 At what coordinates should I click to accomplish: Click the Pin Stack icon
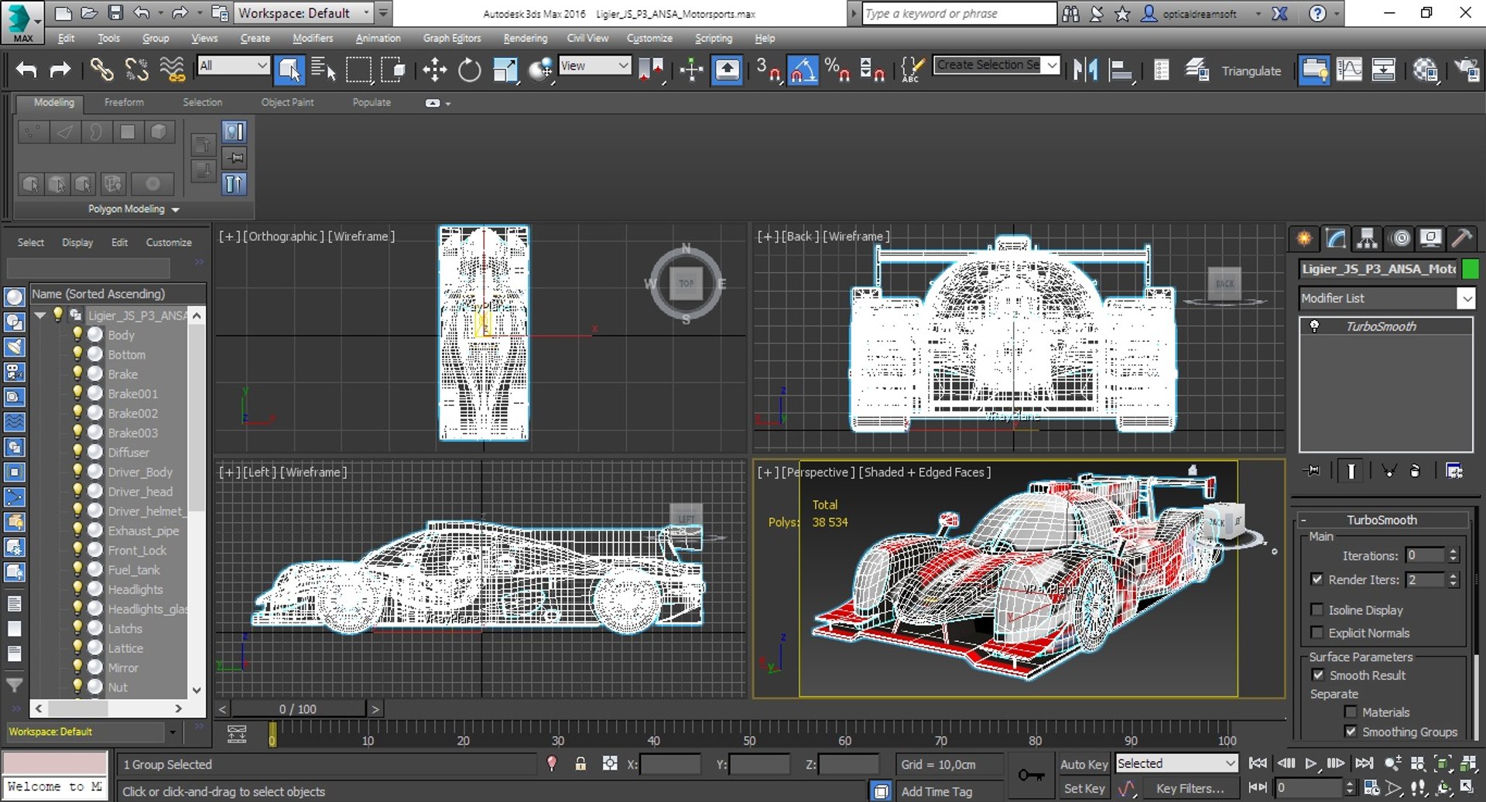coord(1313,470)
